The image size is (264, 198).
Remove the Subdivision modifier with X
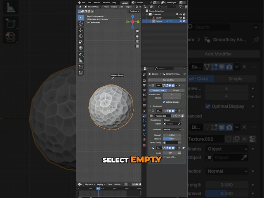(179, 85)
